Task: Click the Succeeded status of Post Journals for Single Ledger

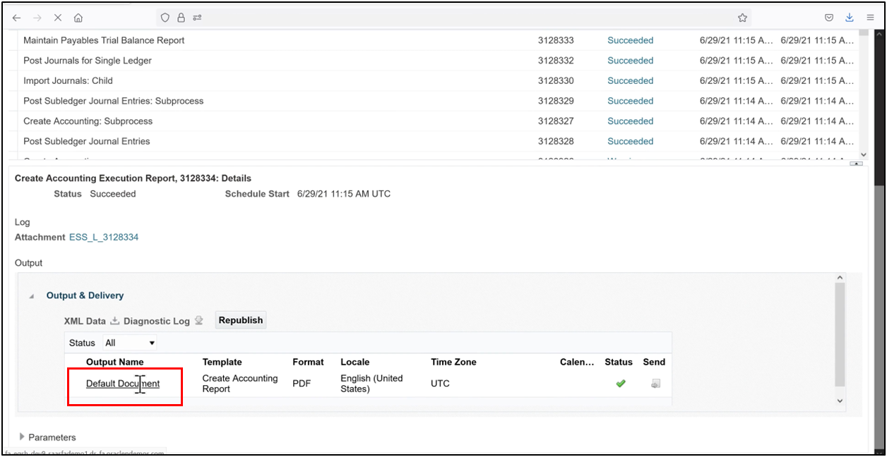Action: pos(629,61)
